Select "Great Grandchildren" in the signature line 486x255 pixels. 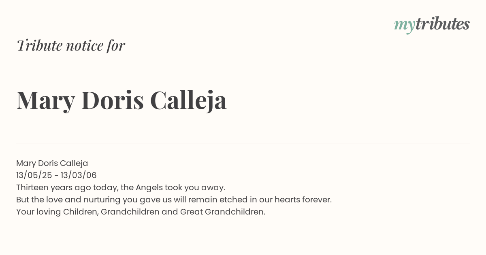point(222,212)
